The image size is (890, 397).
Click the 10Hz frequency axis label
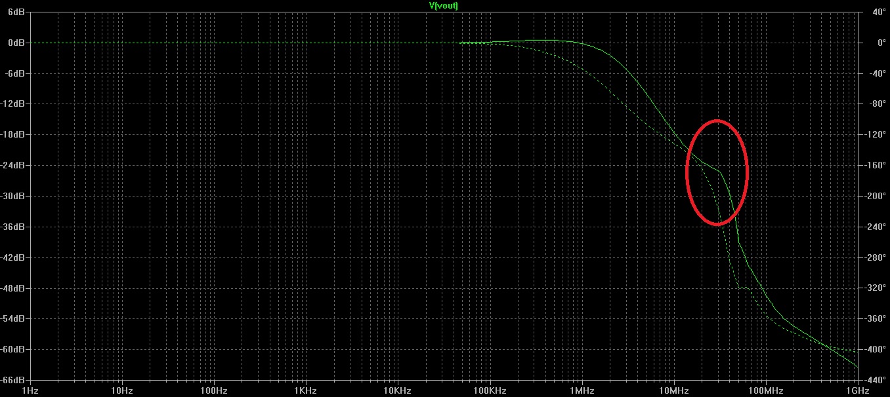pos(122,390)
